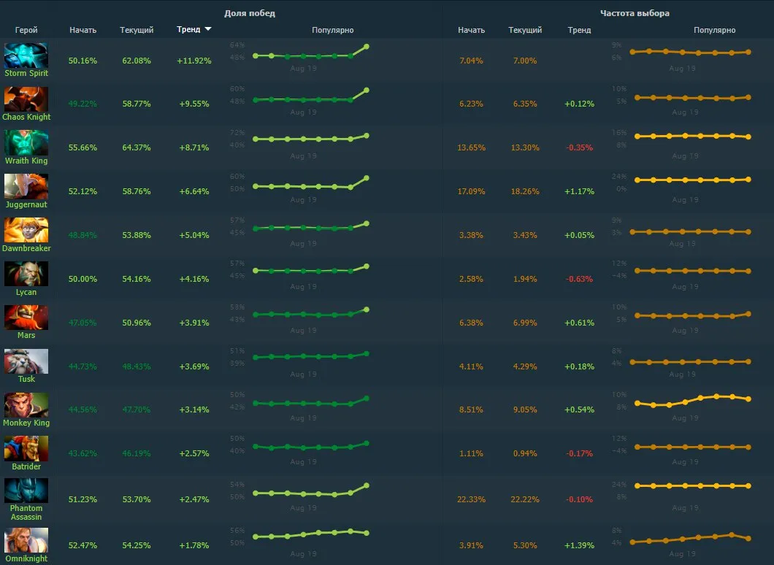
Task: Open Batrider hero portrait
Action: click(26, 448)
